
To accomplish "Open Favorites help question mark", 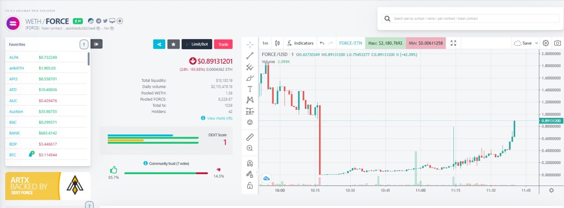I will coord(84,44).
